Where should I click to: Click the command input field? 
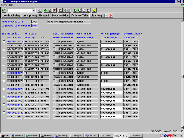click(x=20, y=10)
